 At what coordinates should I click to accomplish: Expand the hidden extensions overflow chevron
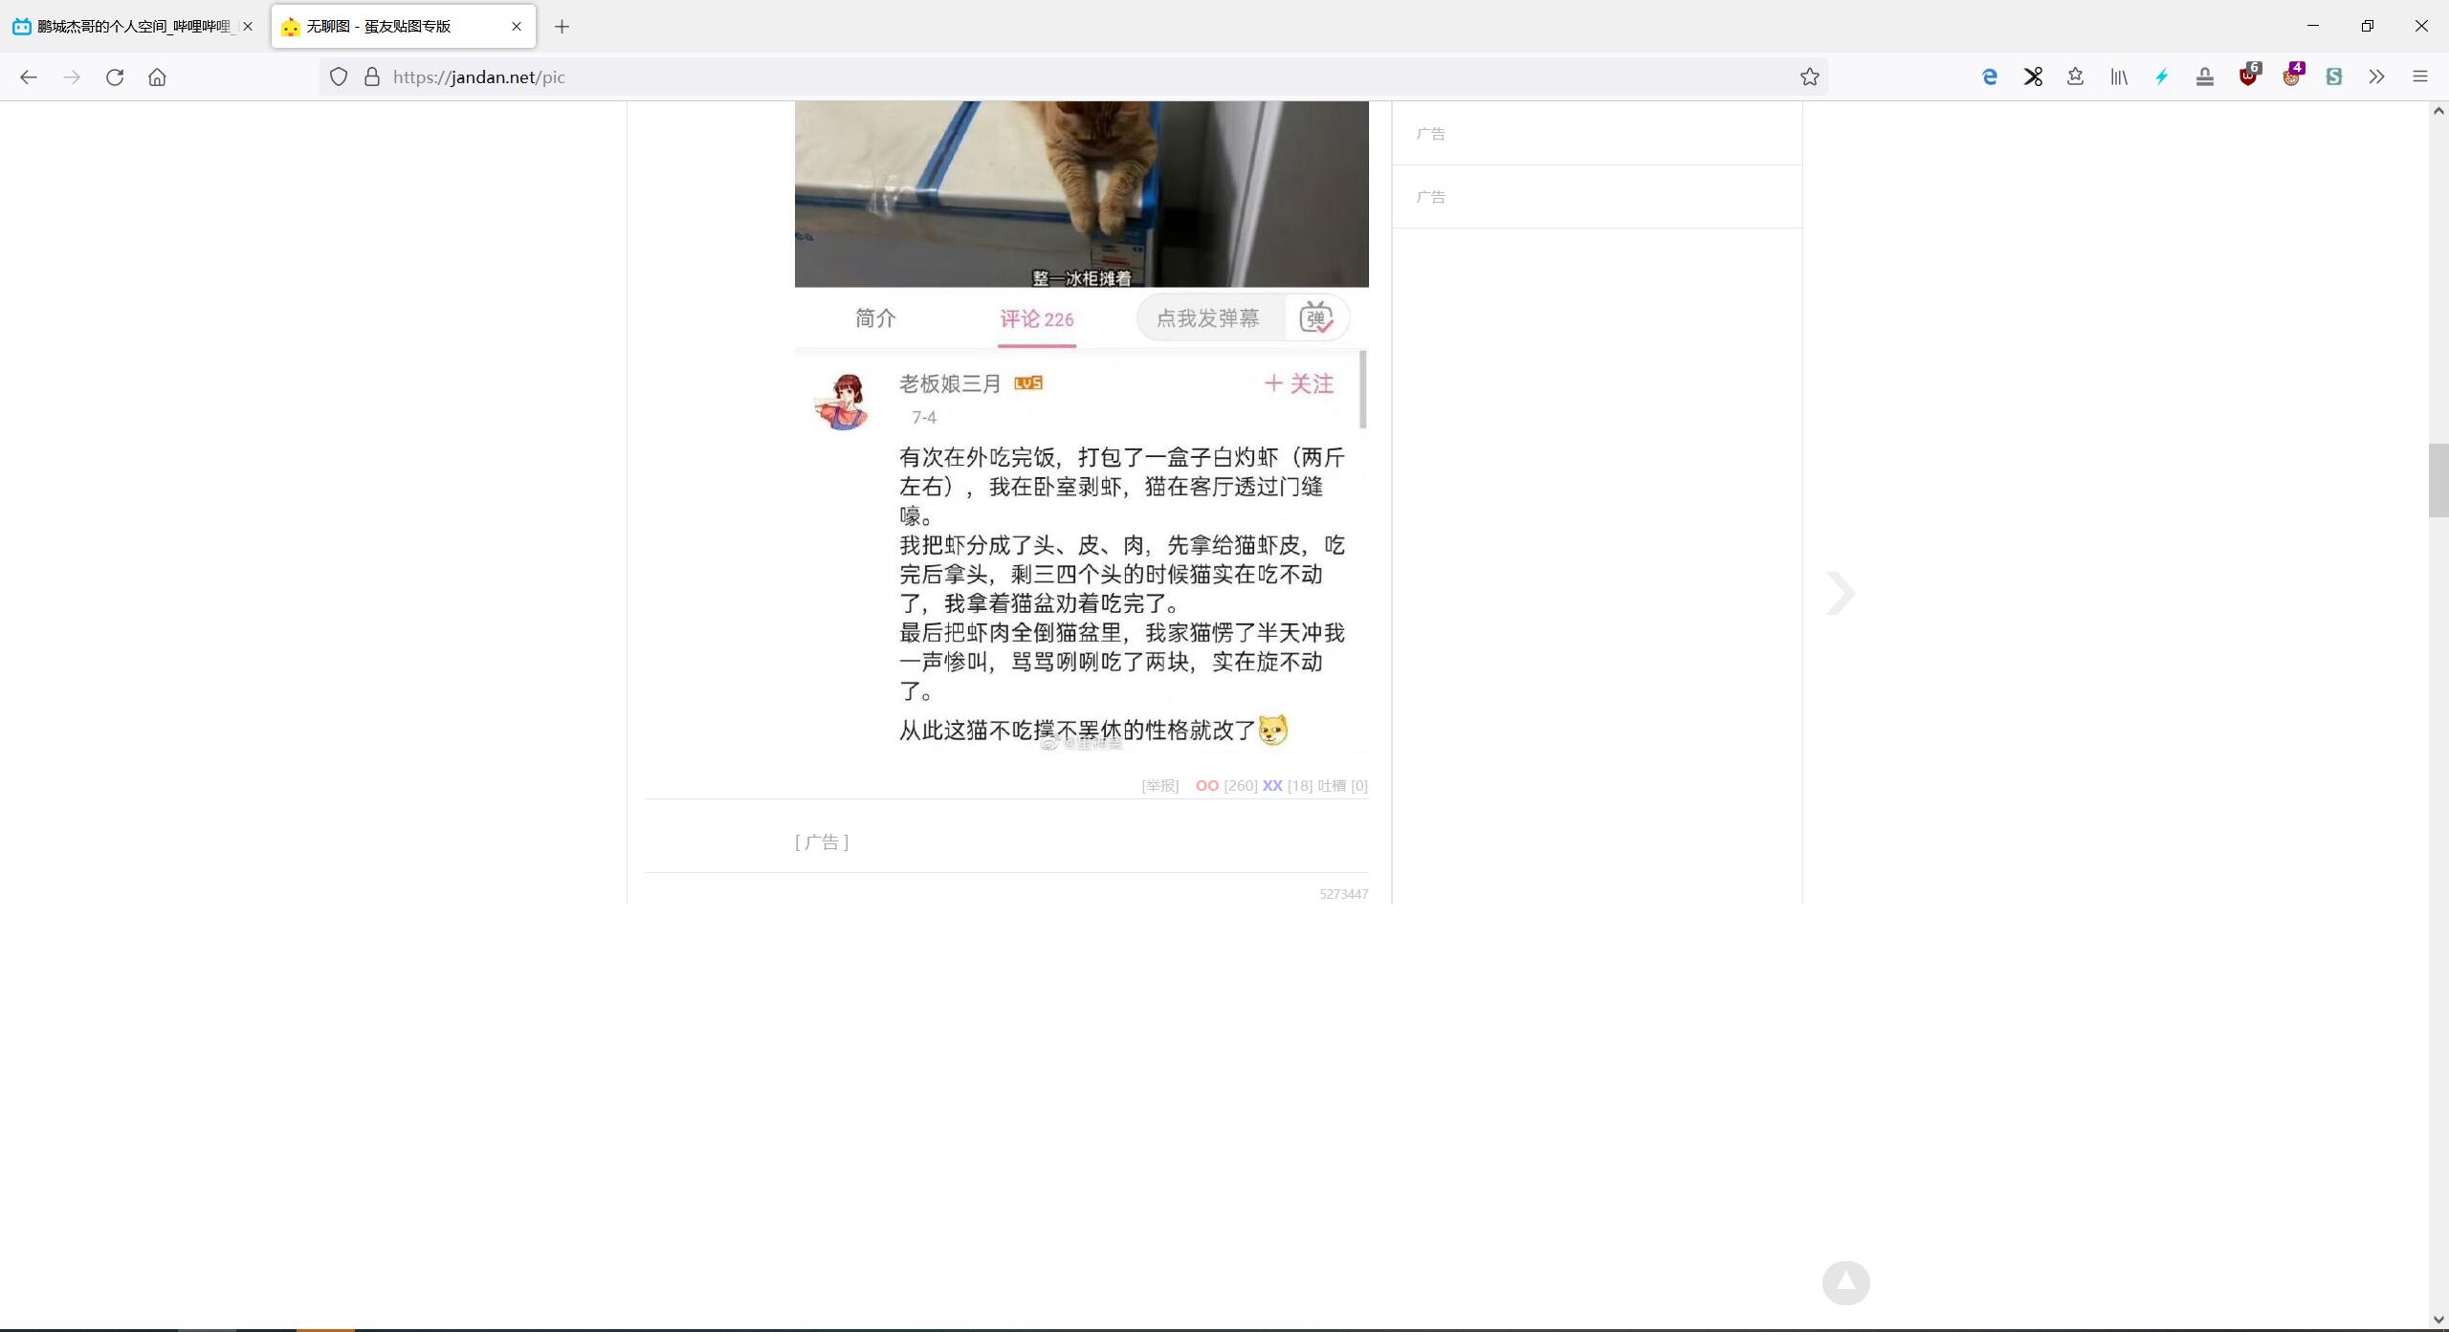2377,77
